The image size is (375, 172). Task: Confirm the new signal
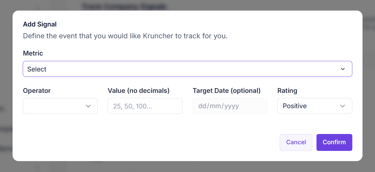tap(334, 142)
